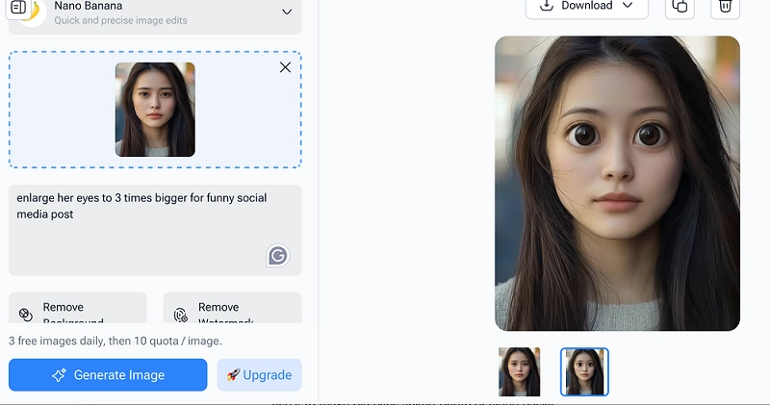Screen dimensions: 770x405
Task: Click the rocket icon on Upgrade
Action: pyautogui.click(x=233, y=375)
